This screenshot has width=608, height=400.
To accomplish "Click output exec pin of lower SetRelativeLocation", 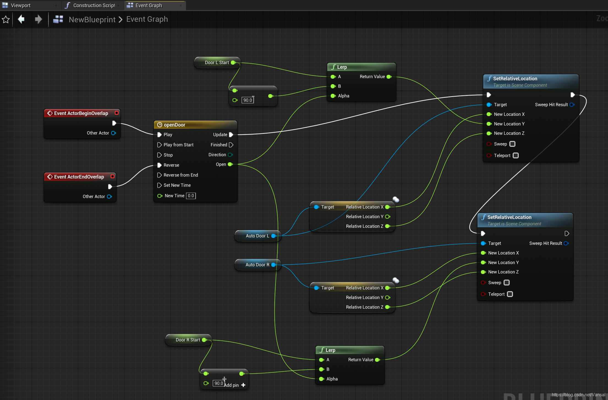I will pos(567,233).
